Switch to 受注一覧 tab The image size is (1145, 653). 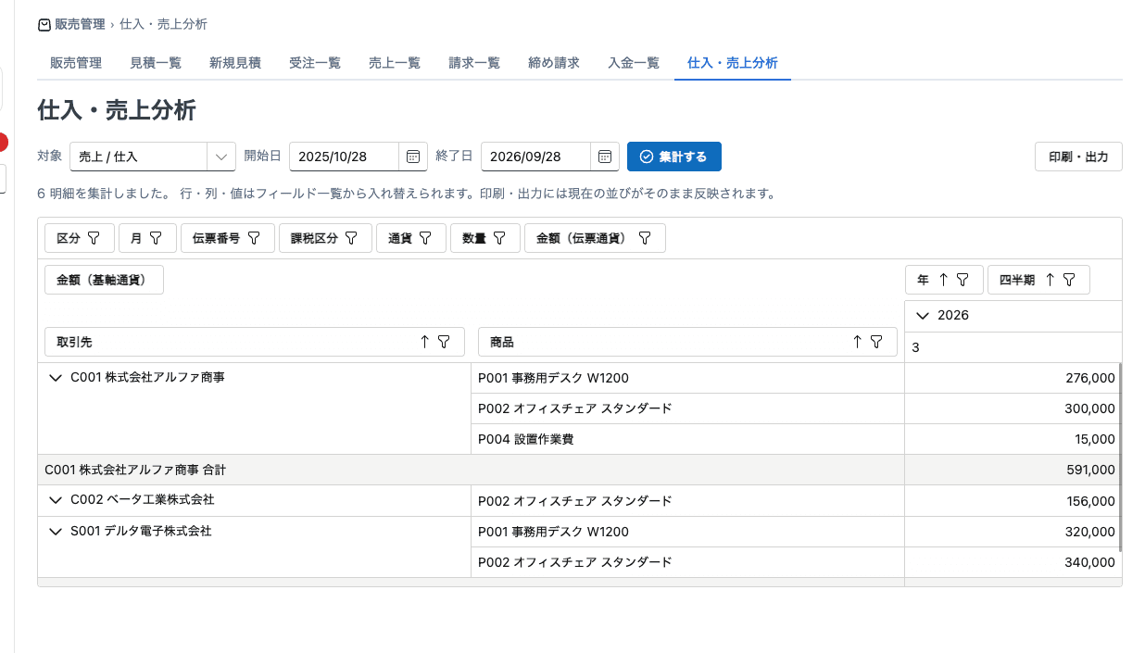pyautogui.click(x=315, y=63)
